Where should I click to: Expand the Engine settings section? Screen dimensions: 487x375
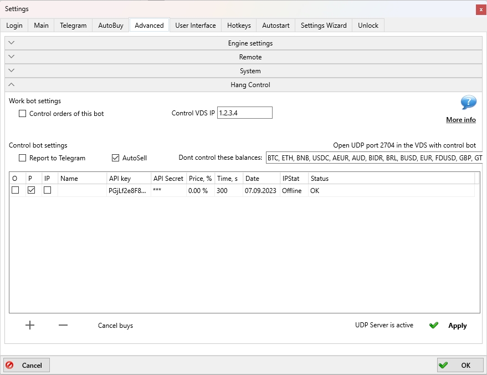tap(244, 43)
